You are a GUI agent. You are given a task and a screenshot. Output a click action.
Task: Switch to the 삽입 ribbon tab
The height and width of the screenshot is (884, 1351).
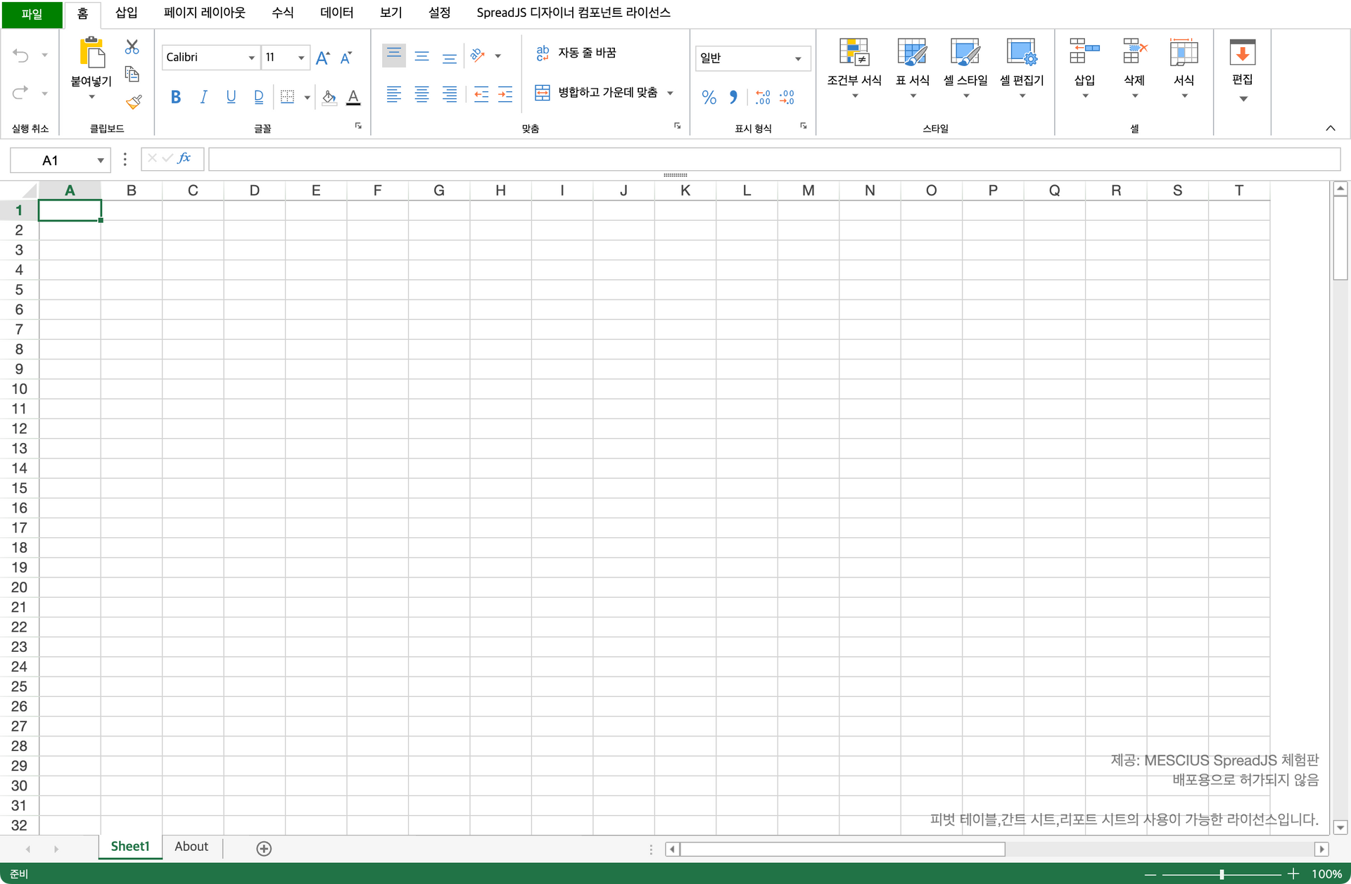[x=127, y=13]
